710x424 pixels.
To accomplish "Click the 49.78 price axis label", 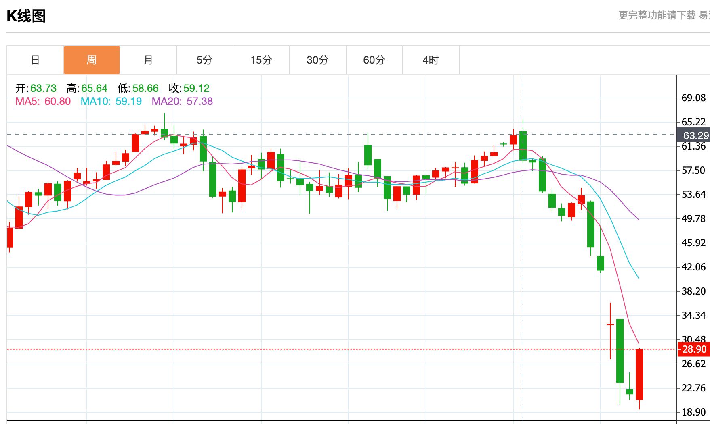I will [x=693, y=219].
